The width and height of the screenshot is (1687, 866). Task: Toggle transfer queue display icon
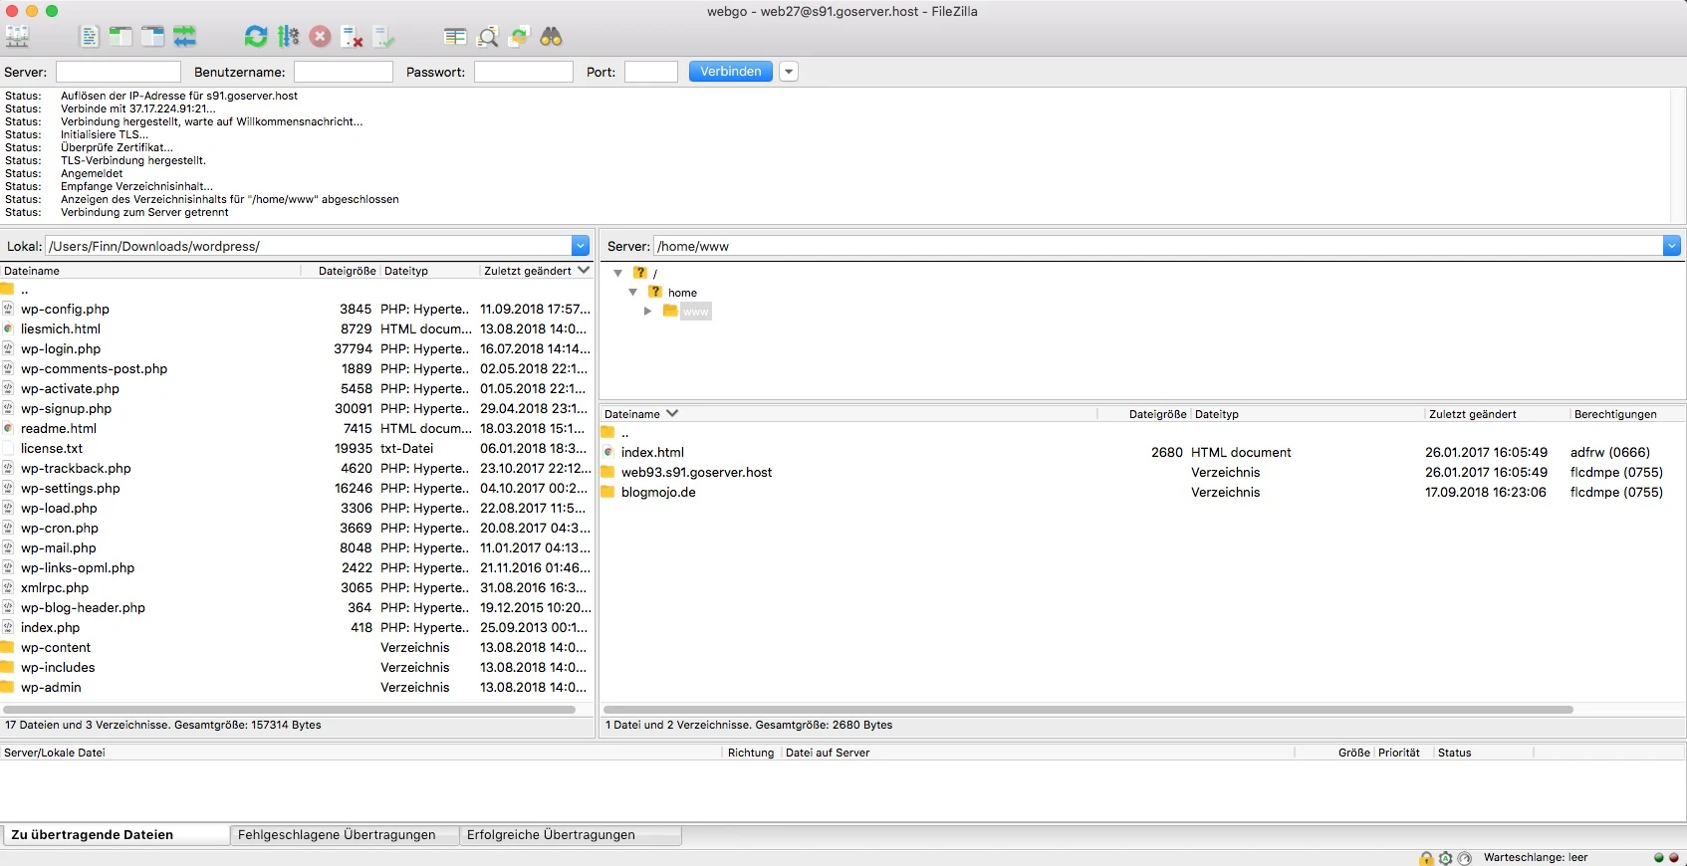point(184,37)
